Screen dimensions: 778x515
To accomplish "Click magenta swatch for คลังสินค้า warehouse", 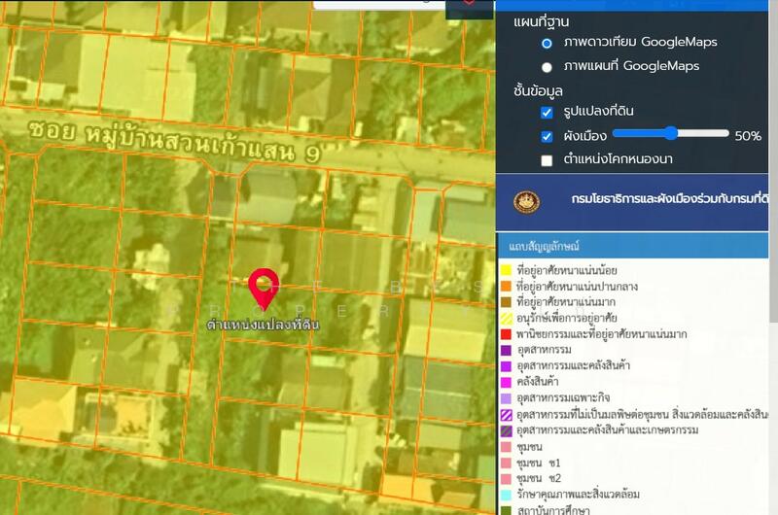I will pos(506,382).
